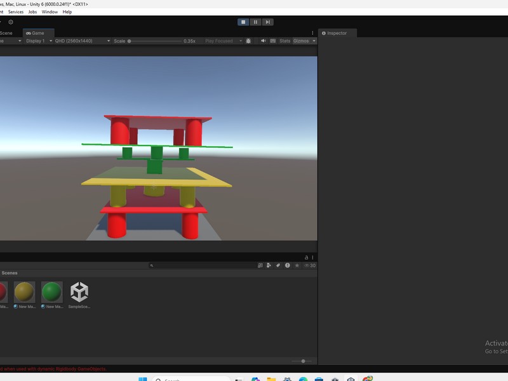Pause the running game
Screen dimensions: 508x381
click(256, 22)
